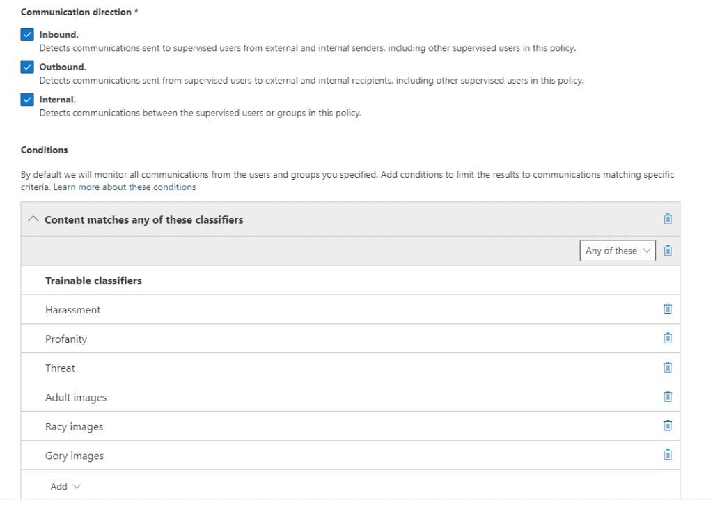Click the Conditions section heading
This screenshot has width=713, height=505.
point(44,150)
